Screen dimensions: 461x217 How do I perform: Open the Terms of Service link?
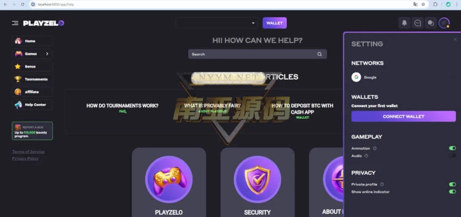click(28, 152)
